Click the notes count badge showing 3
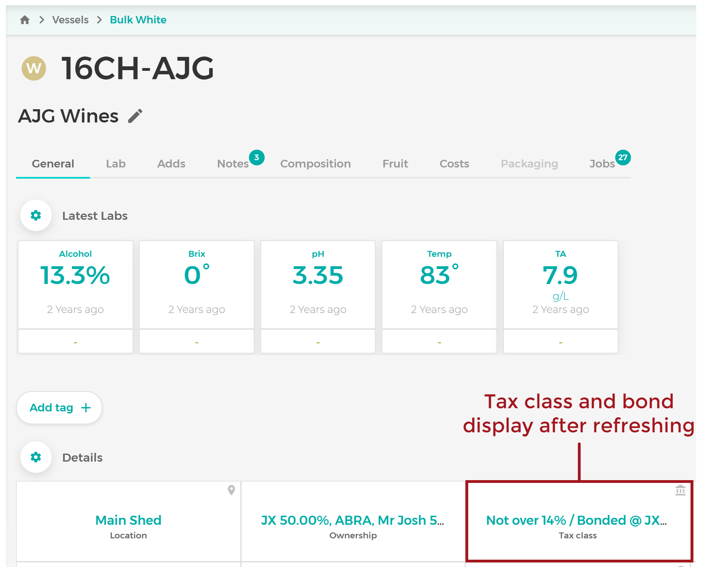Screen dimensions: 706x567 click(x=257, y=158)
